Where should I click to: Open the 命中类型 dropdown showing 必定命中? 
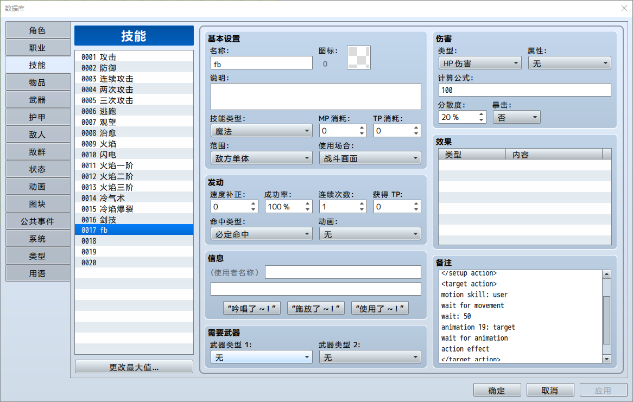pos(262,234)
